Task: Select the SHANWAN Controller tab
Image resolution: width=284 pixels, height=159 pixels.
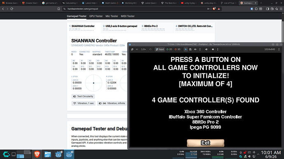Action: coord(84,27)
